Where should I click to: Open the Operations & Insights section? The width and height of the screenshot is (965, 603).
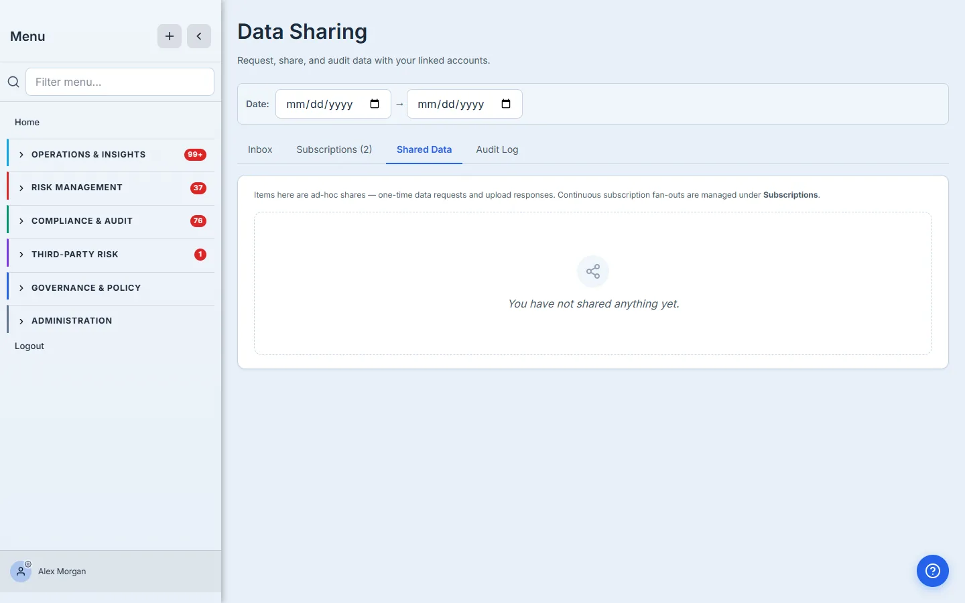pyautogui.click(x=111, y=155)
